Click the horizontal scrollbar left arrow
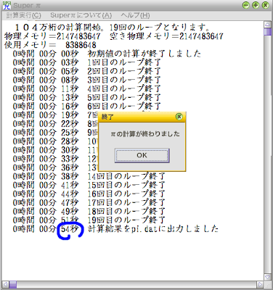273x290 pixels. coord(6,284)
